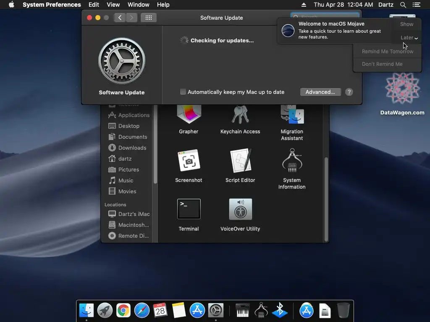The height and width of the screenshot is (322, 430).
Task: Open Notes from the Dock
Action: (178, 311)
